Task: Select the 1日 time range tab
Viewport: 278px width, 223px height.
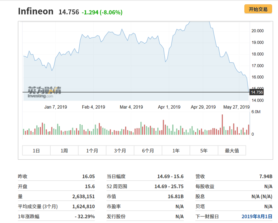Action: [x=36, y=151]
